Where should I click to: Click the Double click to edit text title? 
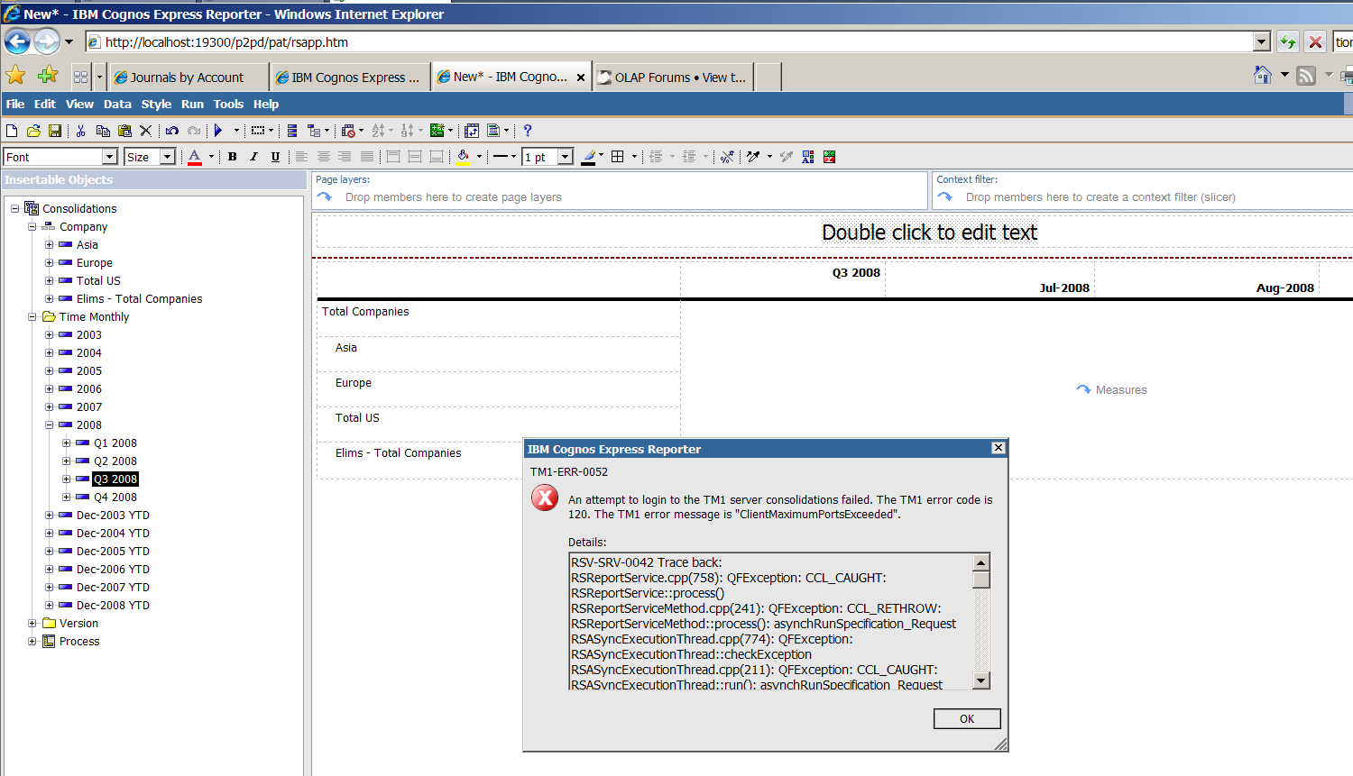tap(929, 233)
